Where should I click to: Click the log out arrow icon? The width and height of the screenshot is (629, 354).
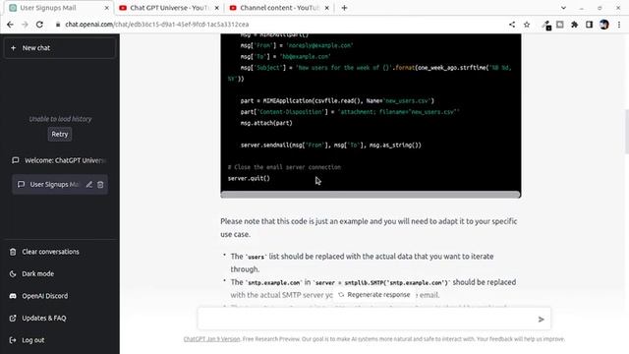click(x=13, y=340)
